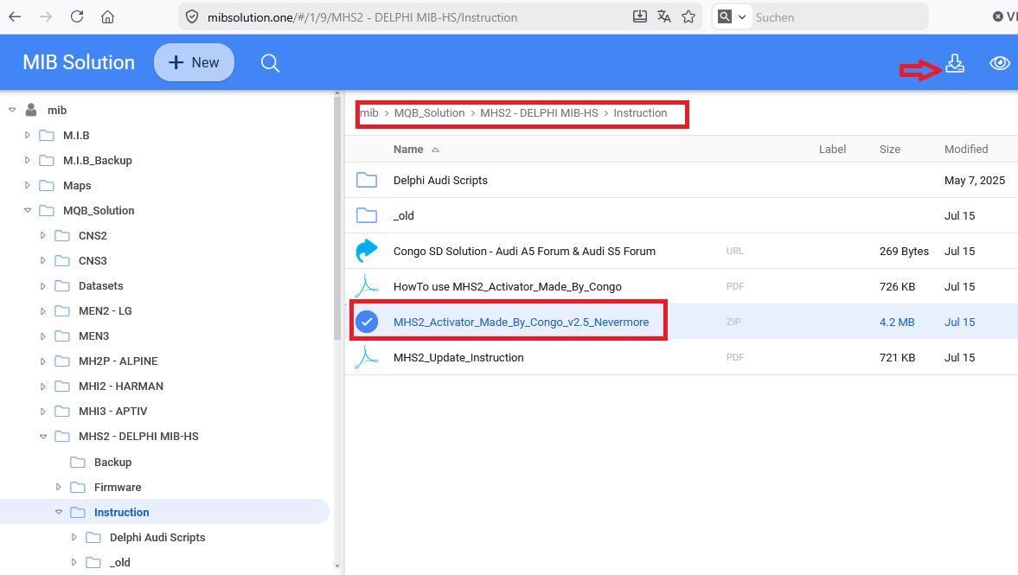Expand the Firmware folder arrow
Image resolution: width=1018 pixels, height=575 pixels.
(x=59, y=487)
